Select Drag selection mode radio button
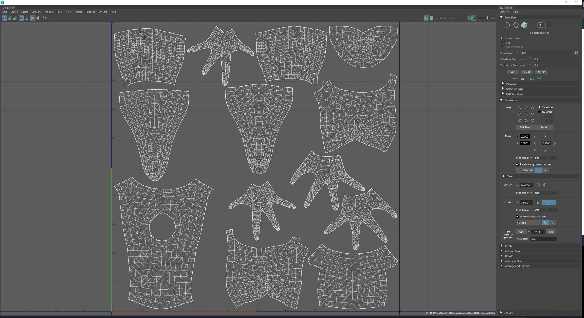This screenshot has height=318, width=584. (x=502, y=43)
